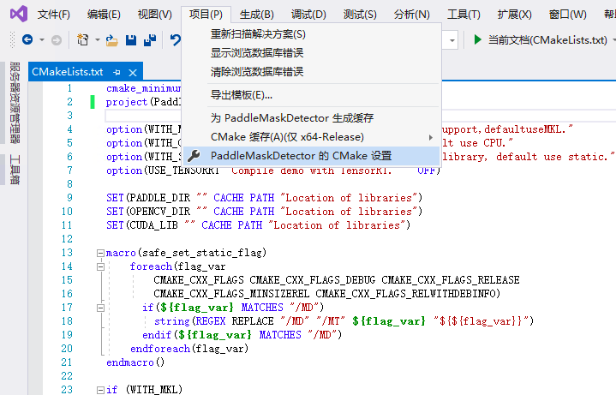Click line number 9 in the gutter
616x395 pixels.
tap(69, 198)
